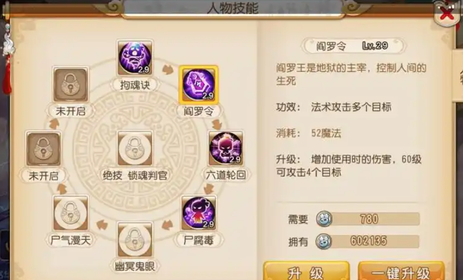The height and width of the screenshot is (280, 463).
Task: Click the 需要 780 currency coin icon
Action: click(324, 219)
